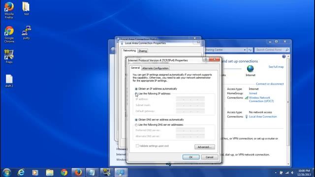Select Obtain DNS server address automatically
This screenshot has height=177, width=315.
[159, 119]
